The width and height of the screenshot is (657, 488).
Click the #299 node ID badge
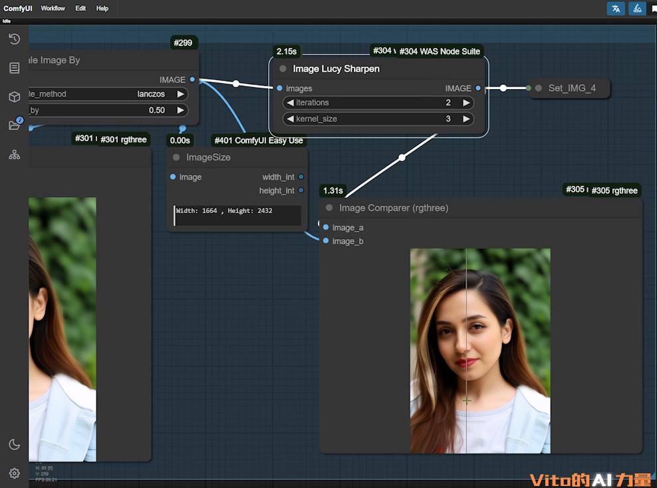pos(183,43)
